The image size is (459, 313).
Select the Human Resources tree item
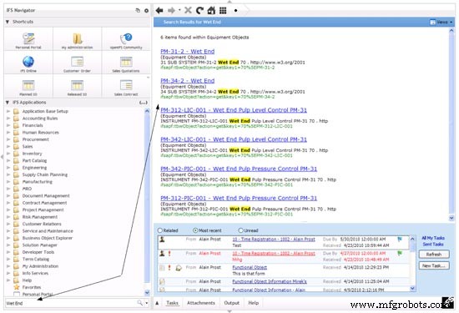click(40, 133)
